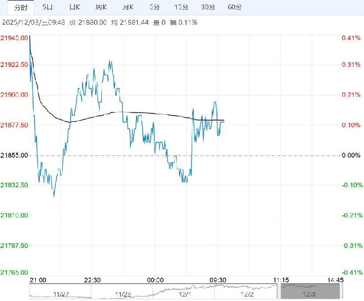Show the 月K monthly chart

click(128, 7)
